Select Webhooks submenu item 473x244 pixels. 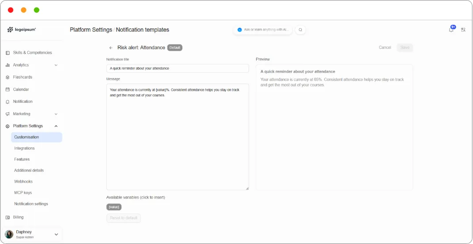(x=23, y=181)
